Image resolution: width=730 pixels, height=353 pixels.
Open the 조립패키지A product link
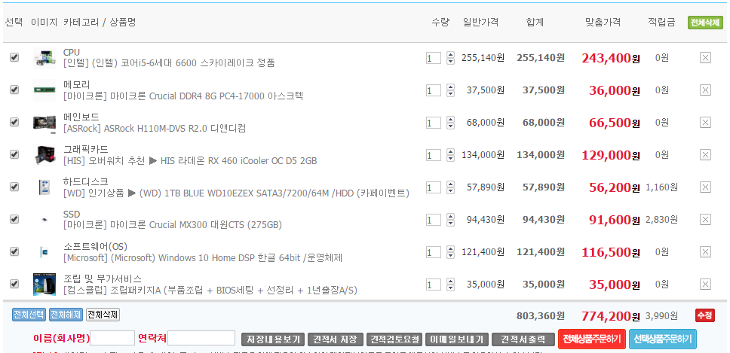click(210, 291)
